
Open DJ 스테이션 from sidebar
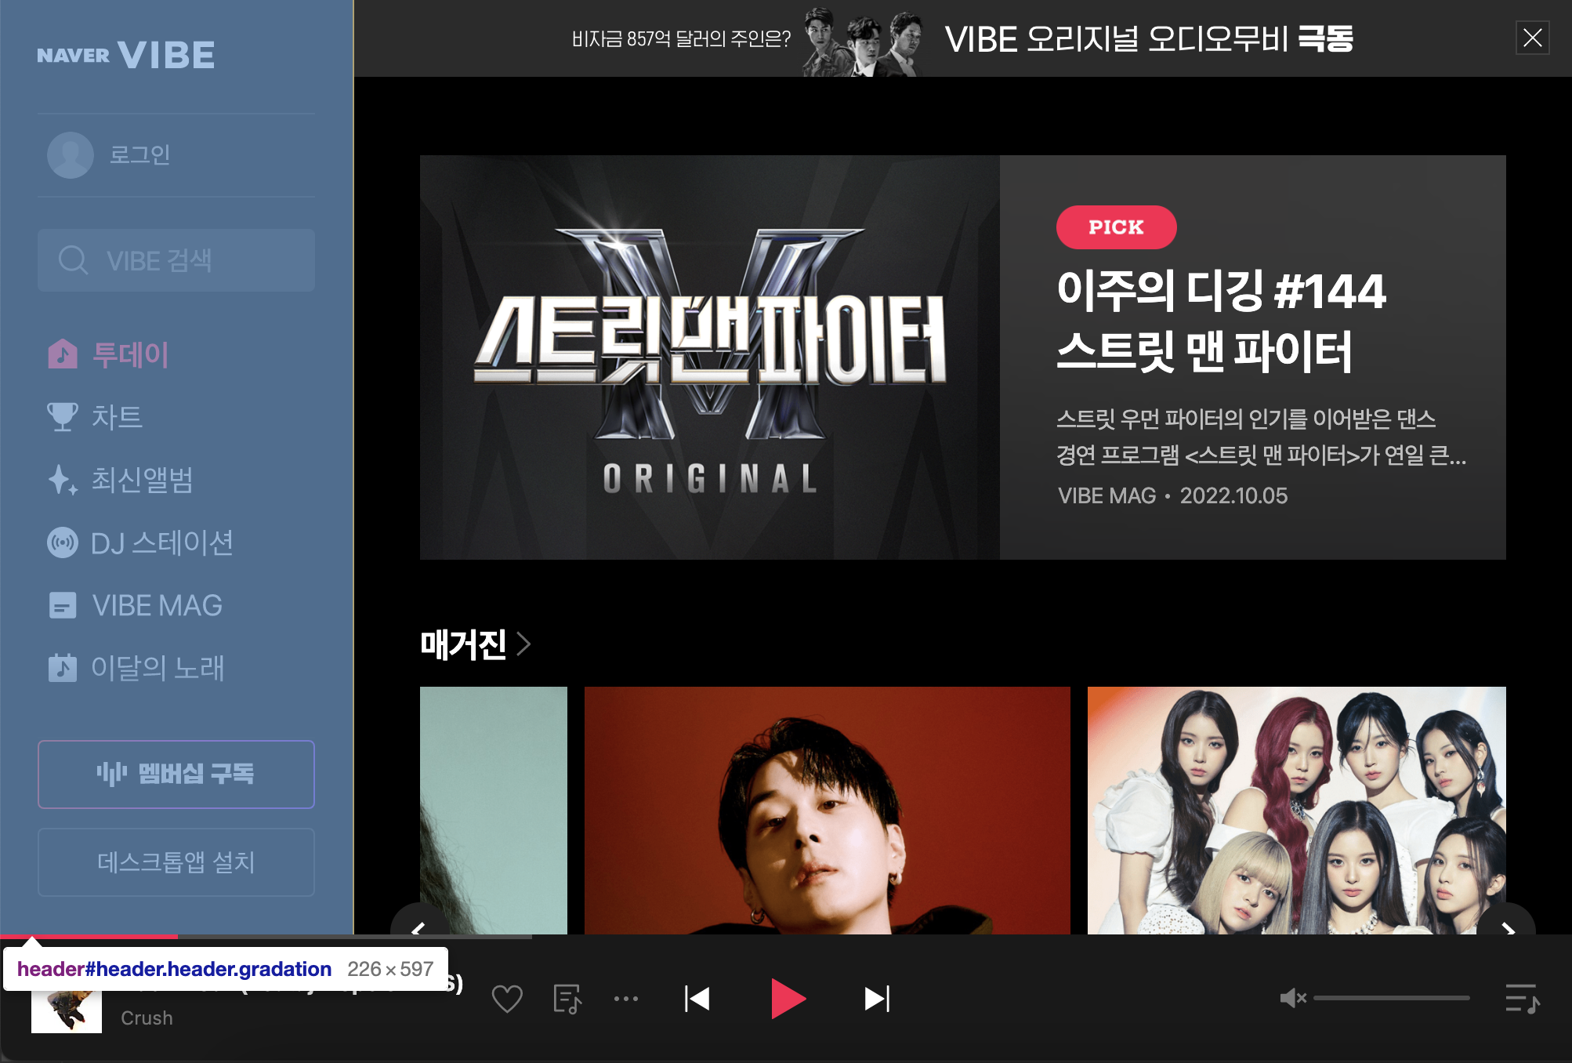(161, 542)
